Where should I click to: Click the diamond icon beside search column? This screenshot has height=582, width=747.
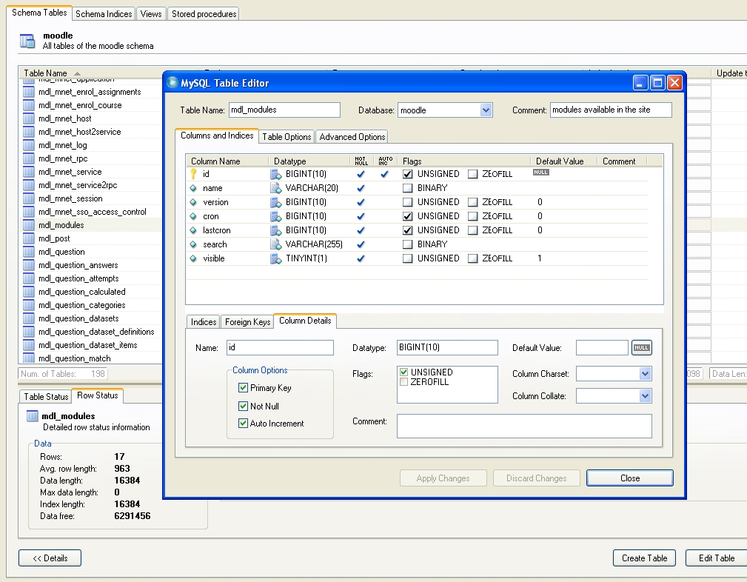tap(193, 244)
